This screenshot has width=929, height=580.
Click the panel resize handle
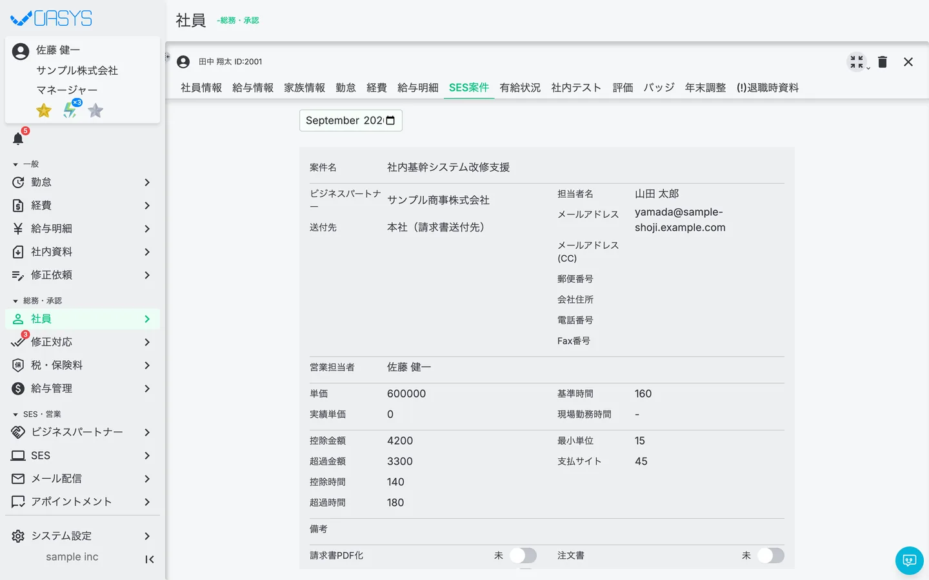click(168, 57)
